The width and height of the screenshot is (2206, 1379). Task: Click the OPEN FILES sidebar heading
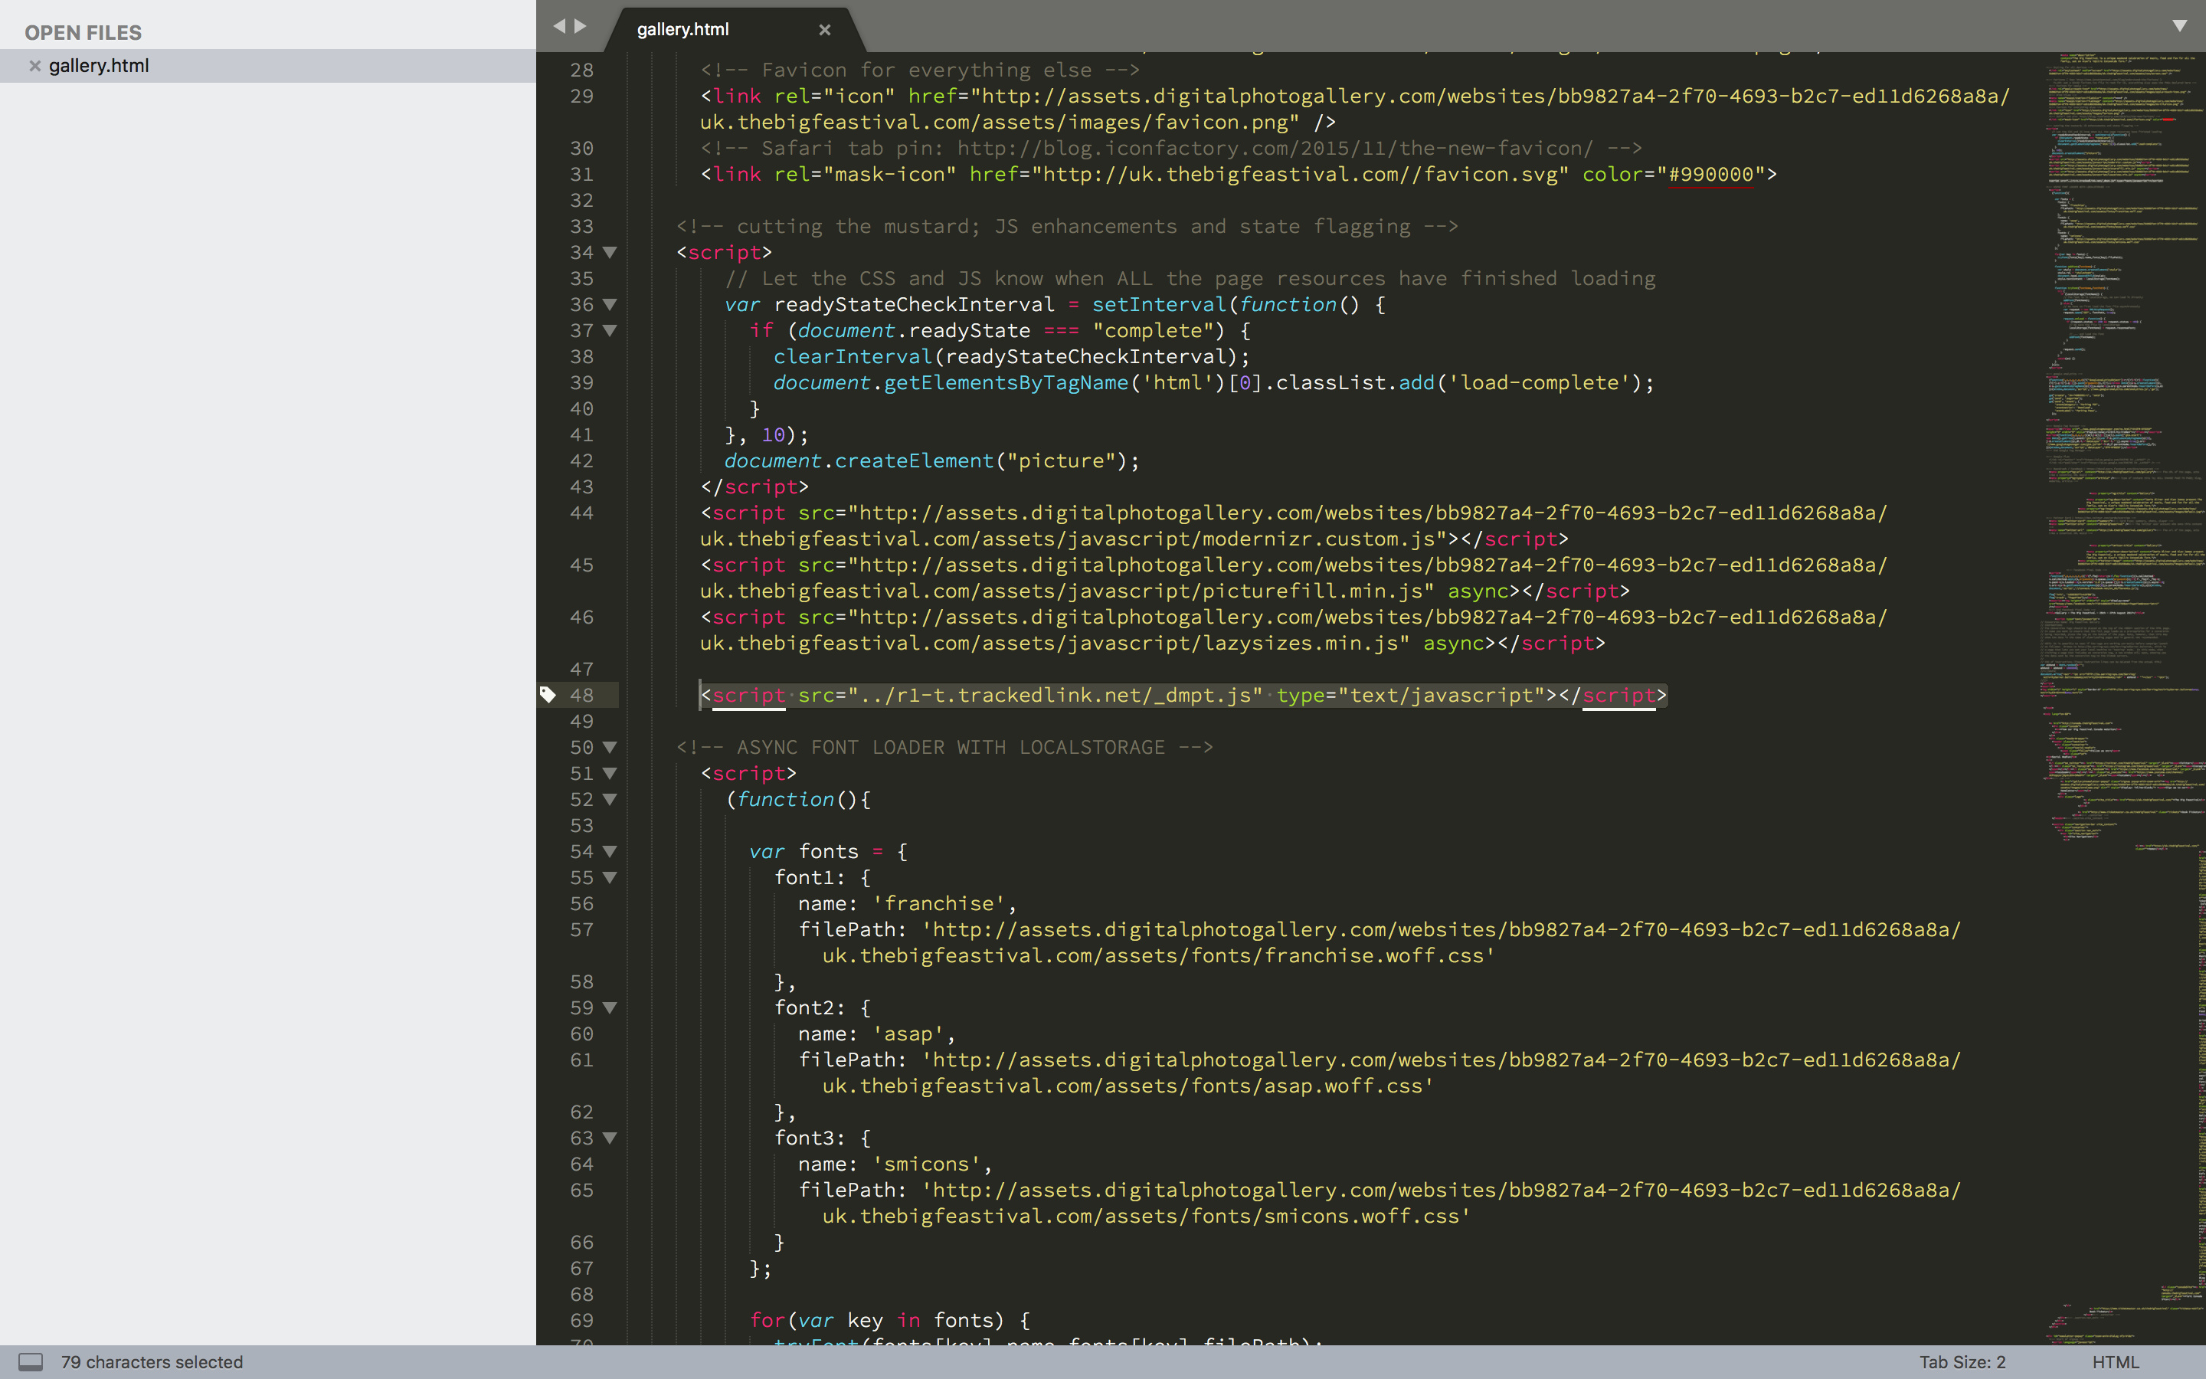[83, 33]
